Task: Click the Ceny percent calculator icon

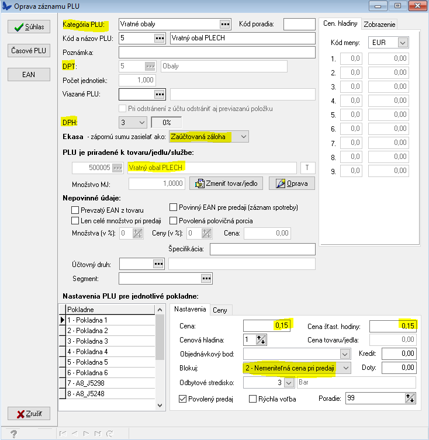Action: coord(206,233)
